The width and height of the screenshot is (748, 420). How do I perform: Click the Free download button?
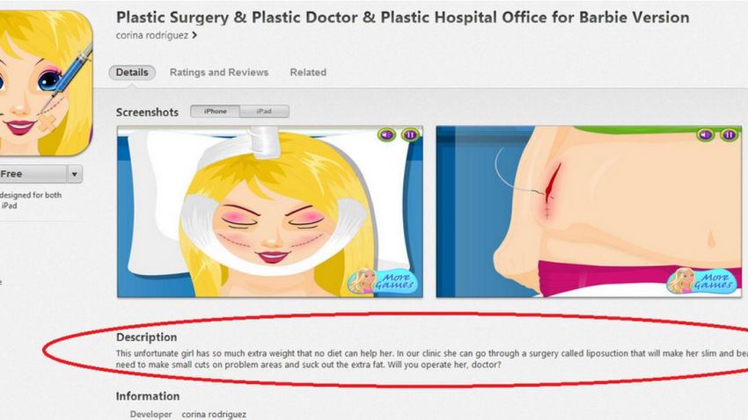(33, 174)
